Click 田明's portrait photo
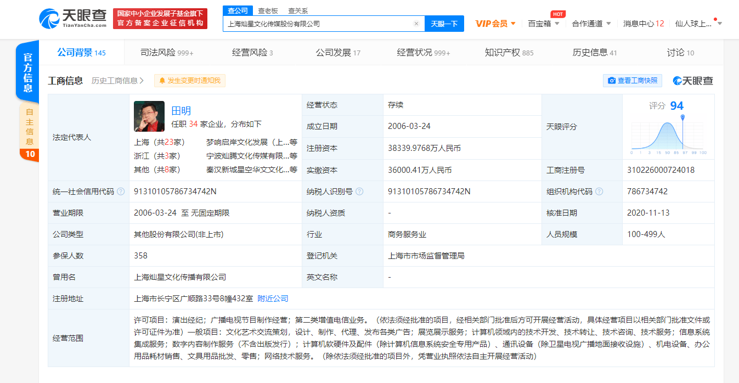This screenshot has width=739, height=383. (149, 116)
